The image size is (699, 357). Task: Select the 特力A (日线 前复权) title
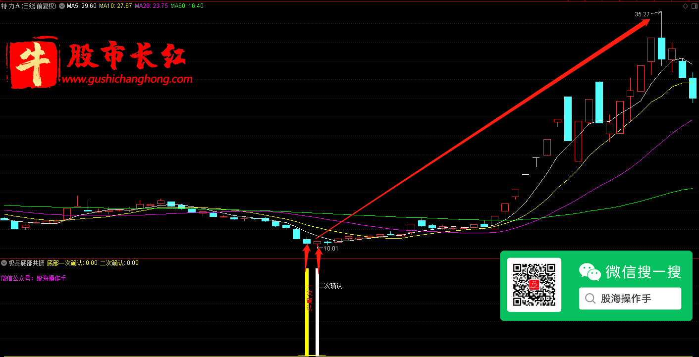tap(29, 6)
